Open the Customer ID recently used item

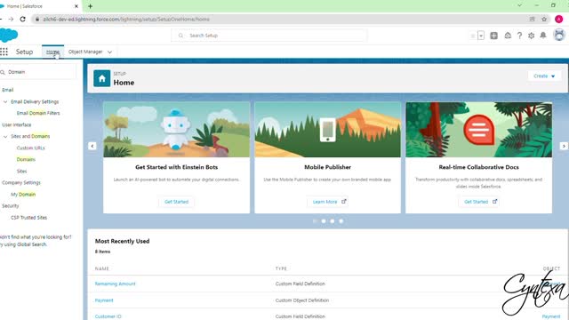[x=108, y=316]
